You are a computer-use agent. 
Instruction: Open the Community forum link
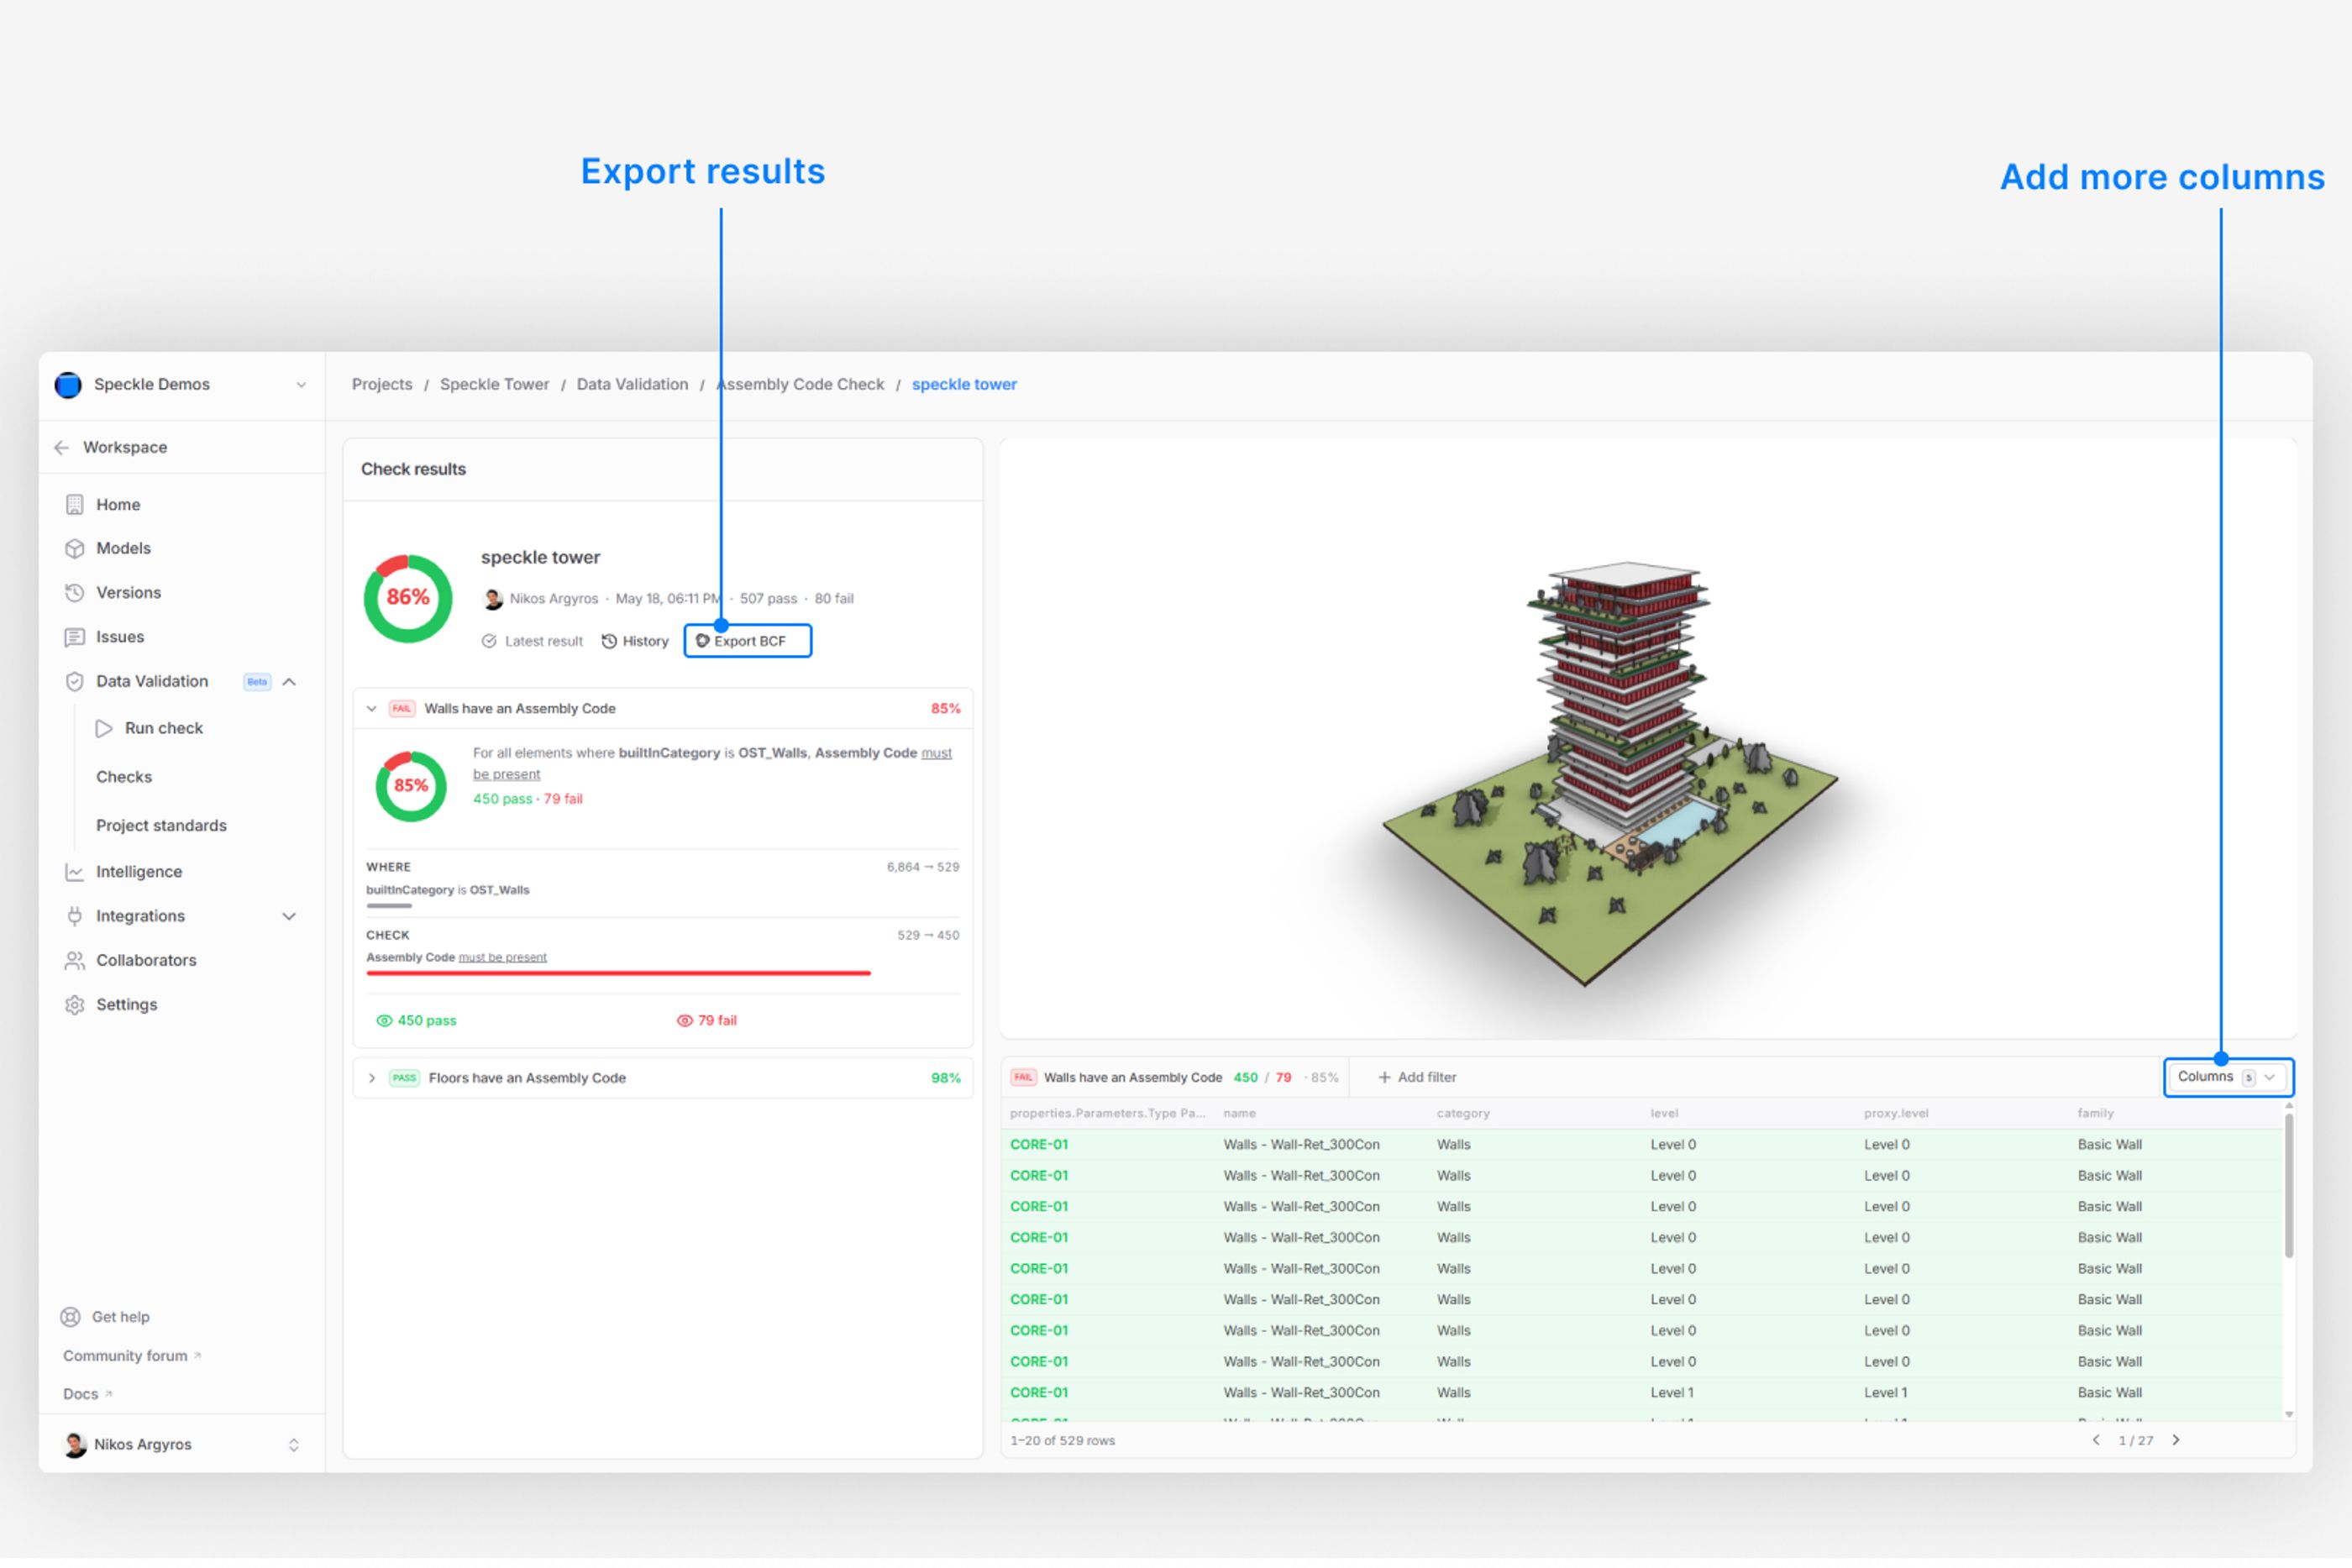point(132,1356)
